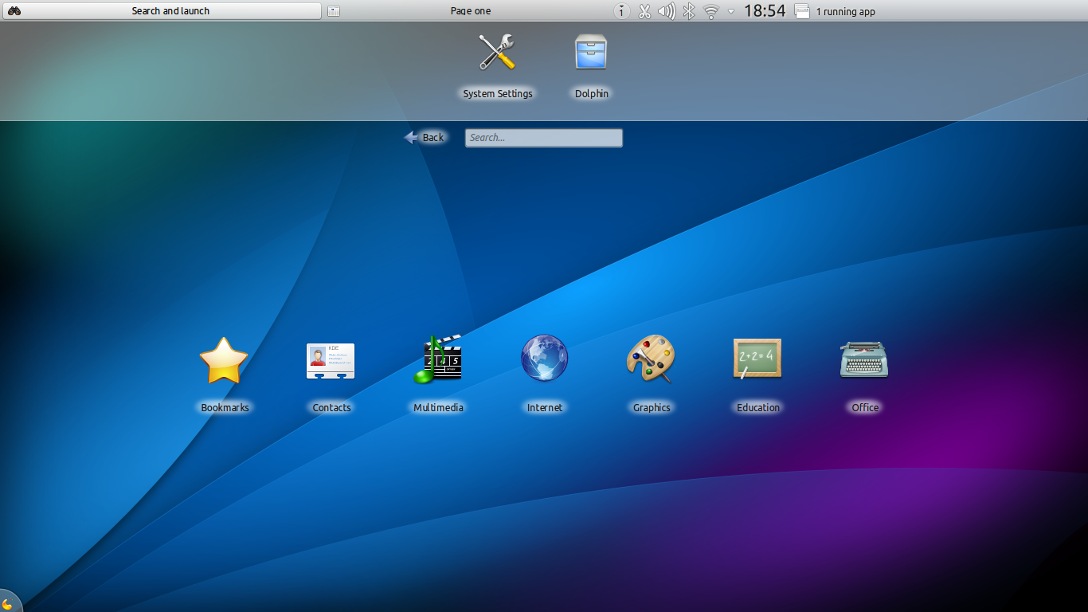Viewport: 1088px width, 612px height.
Task: Open the Contacts category
Action: (x=331, y=361)
